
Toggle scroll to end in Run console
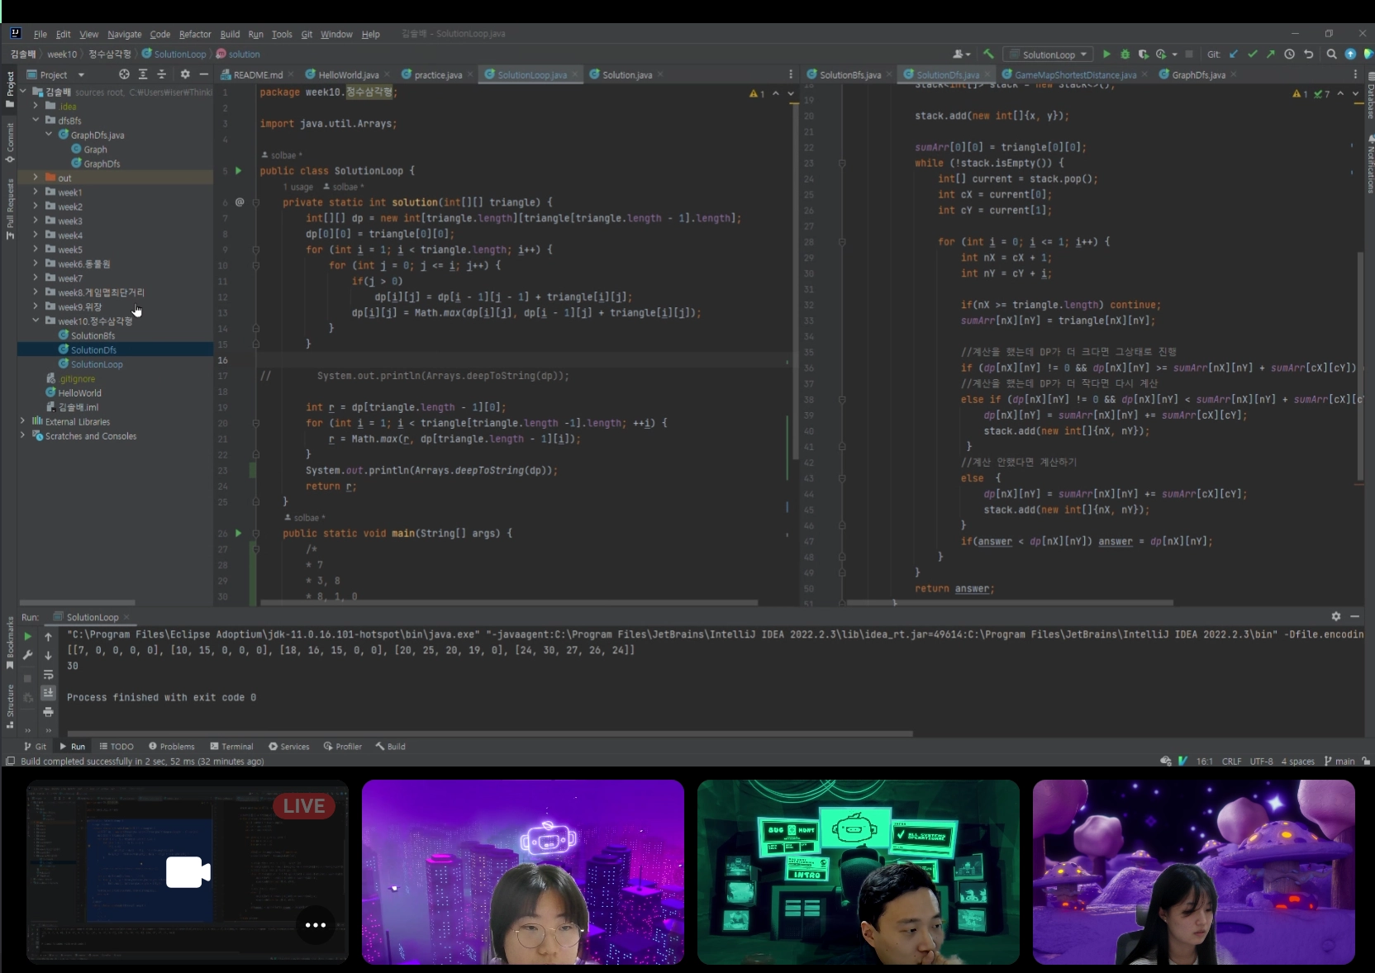click(x=48, y=693)
